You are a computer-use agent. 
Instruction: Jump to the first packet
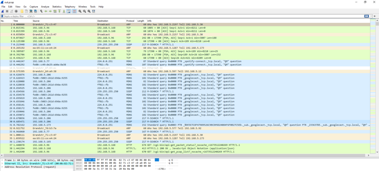[59, 11]
